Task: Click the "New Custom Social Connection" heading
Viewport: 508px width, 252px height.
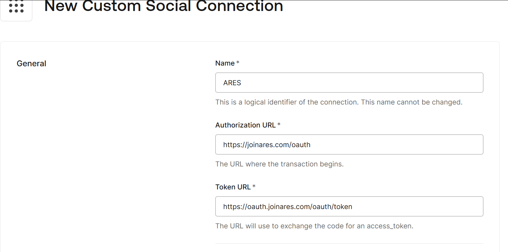Action: pos(163,6)
